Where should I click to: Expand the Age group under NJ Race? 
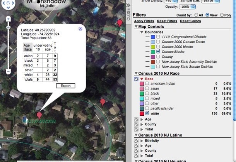142,120
